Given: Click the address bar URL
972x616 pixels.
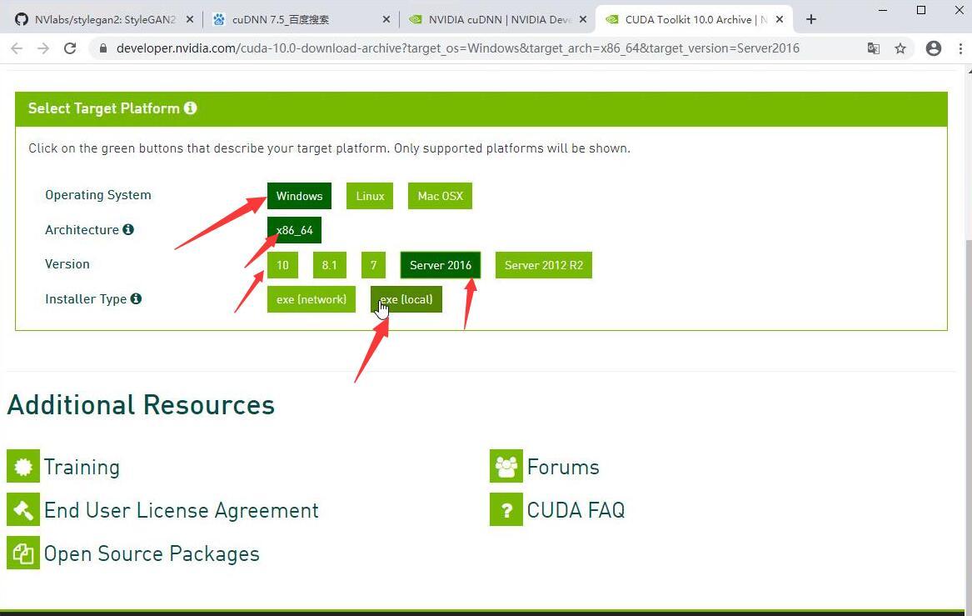Looking at the screenshot, I should point(458,48).
